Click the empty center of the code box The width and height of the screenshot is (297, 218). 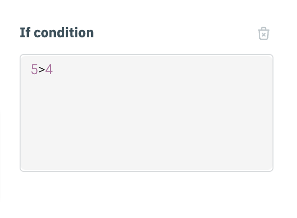[x=146, y=113]
